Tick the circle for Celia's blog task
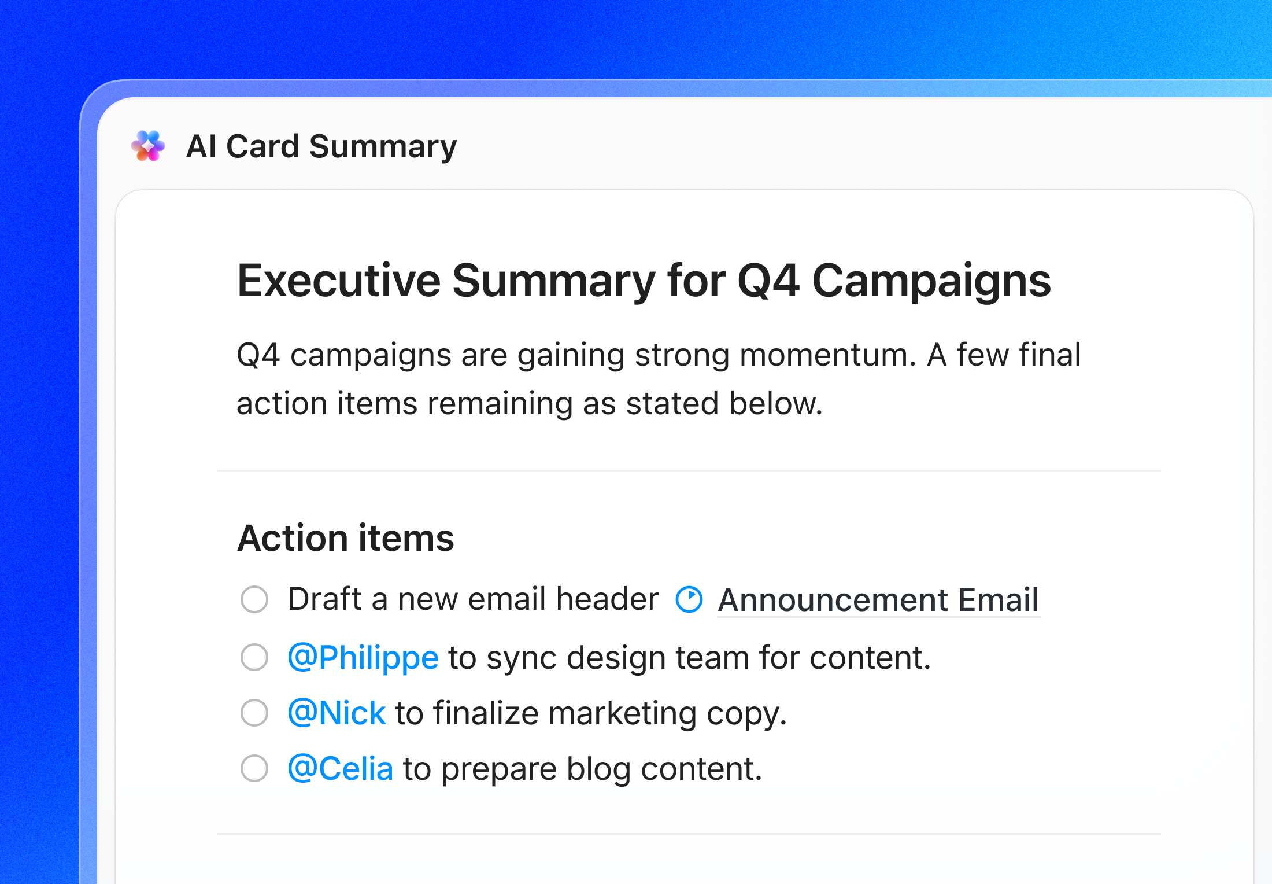 [253, 768]
